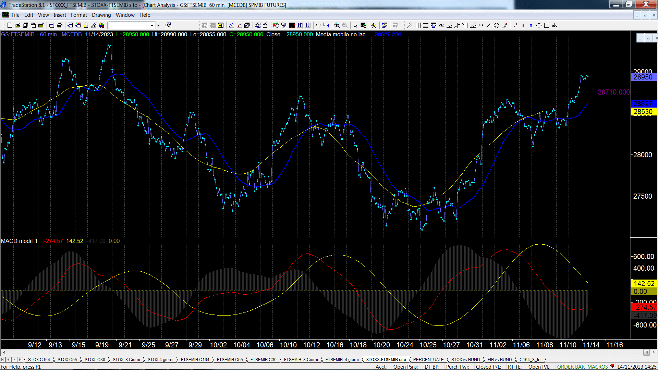
Task: Switch to candlestick chart type icon
Action: click(x=308, y=25)
